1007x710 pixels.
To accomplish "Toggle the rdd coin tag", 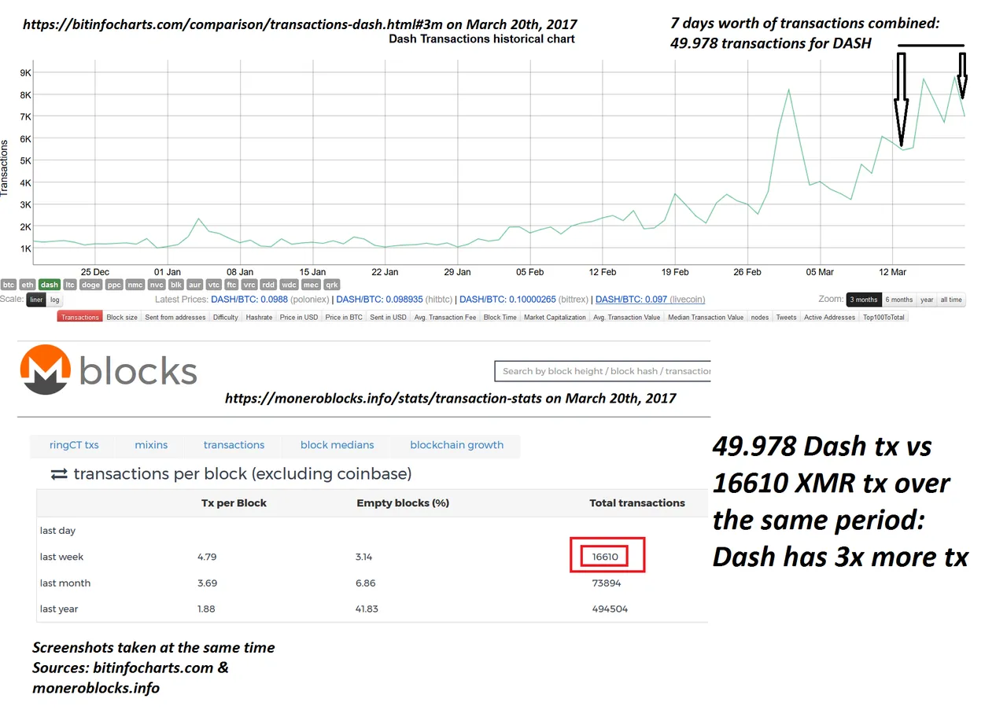I will 269,285.
